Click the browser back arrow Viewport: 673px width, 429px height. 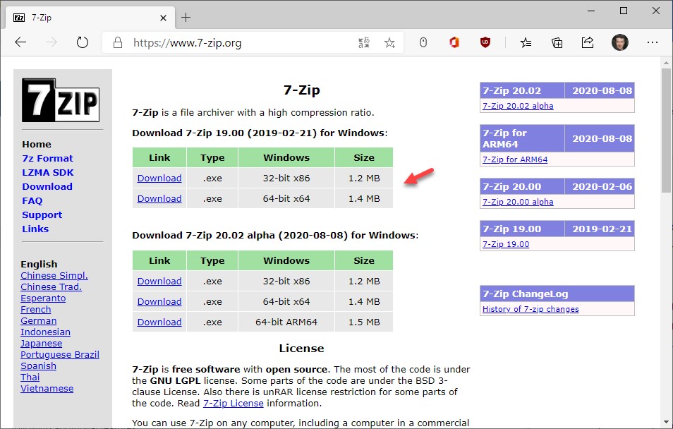[x=20, y=42]
